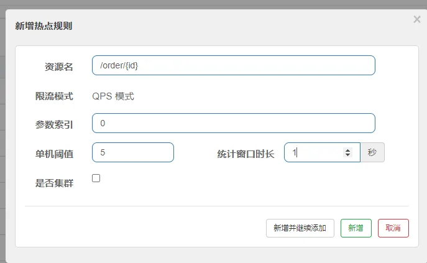Click the red 取消 button
The image size is (427, 263).
point(393,228)
